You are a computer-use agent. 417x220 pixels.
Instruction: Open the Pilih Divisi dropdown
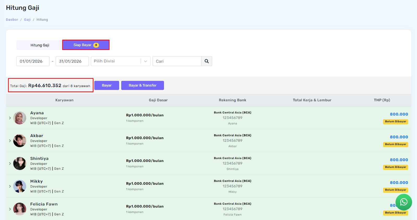click(x=120, y=61)
